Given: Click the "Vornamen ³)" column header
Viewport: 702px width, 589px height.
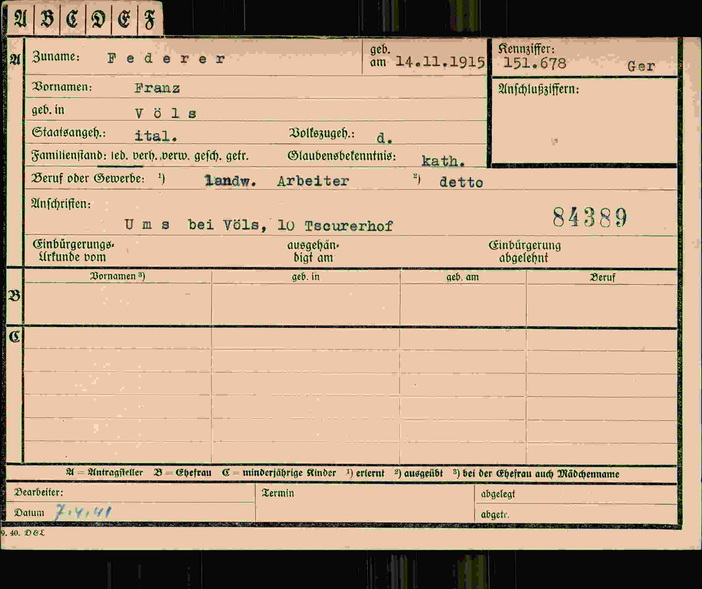Looking at the screenshot, I should (x=117, y=276).
